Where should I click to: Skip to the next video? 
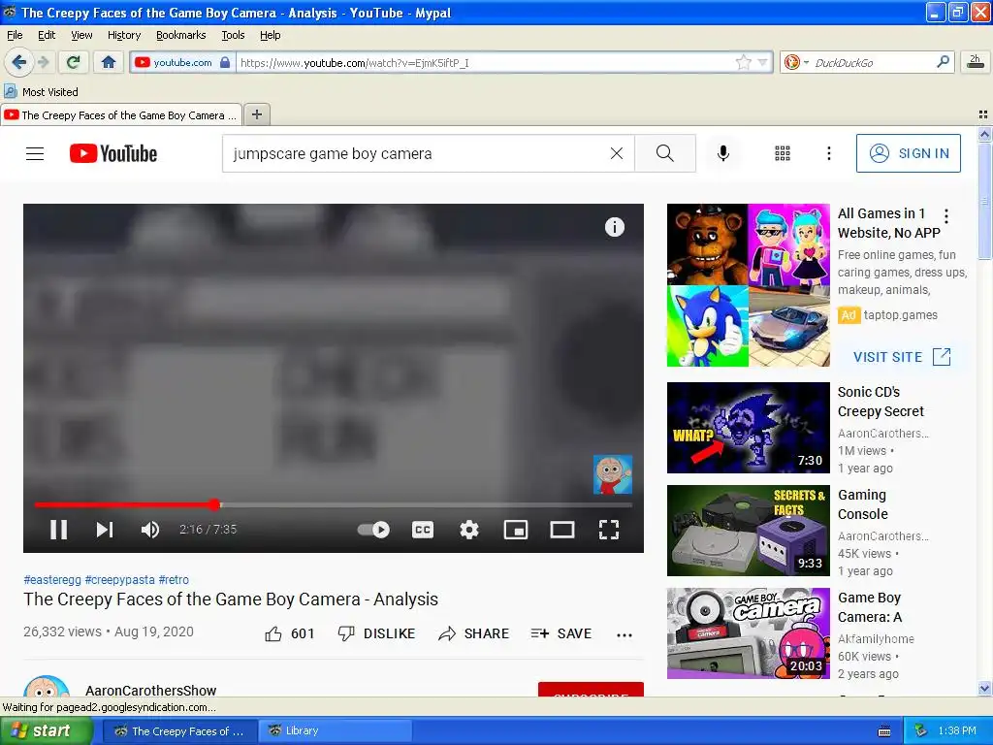tap(105, 530)
